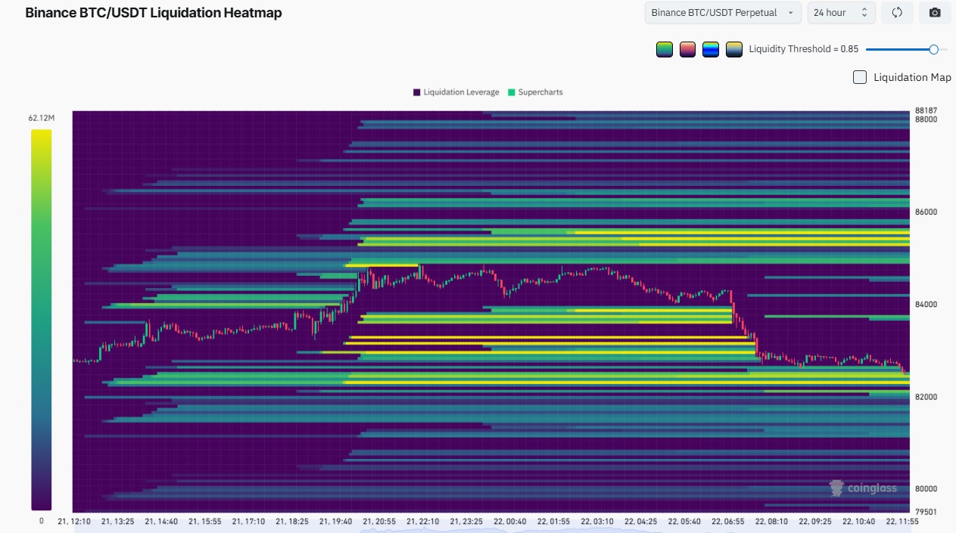Click the 21, 14:40 time axis label
Image resolution: width=956 pixels, height=533 pixels.
point(160,522)
